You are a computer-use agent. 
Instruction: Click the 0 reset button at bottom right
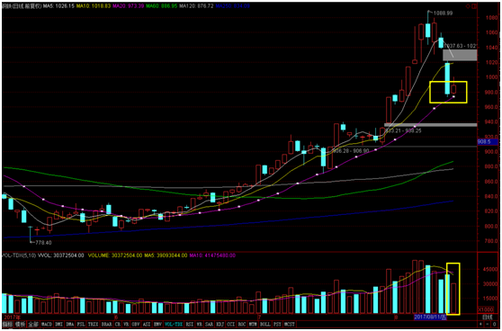pyautogui.click(x=494, y=324)
